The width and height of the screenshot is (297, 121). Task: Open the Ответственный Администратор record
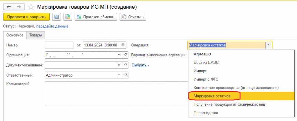click(125, 75)
